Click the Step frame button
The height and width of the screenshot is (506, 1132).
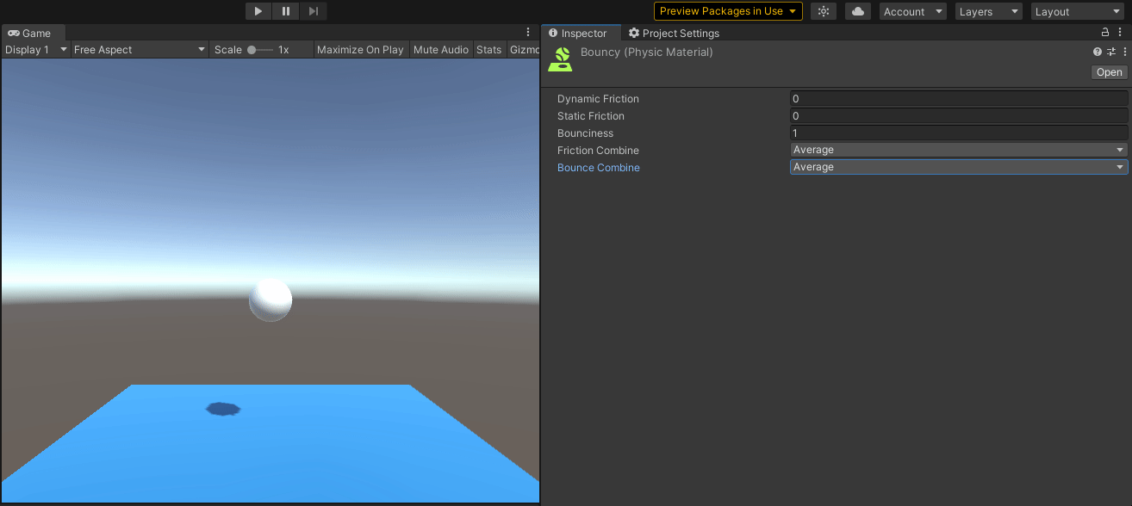(x=314, y=11)
